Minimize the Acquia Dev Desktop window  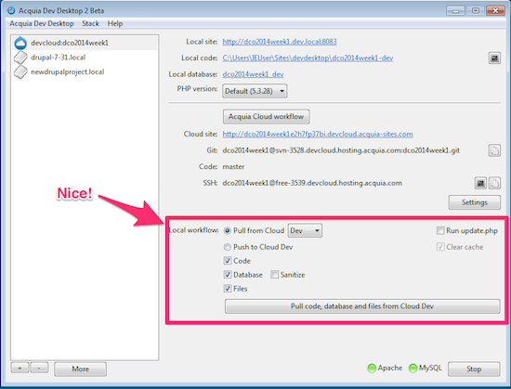click(x=455, y=11)
